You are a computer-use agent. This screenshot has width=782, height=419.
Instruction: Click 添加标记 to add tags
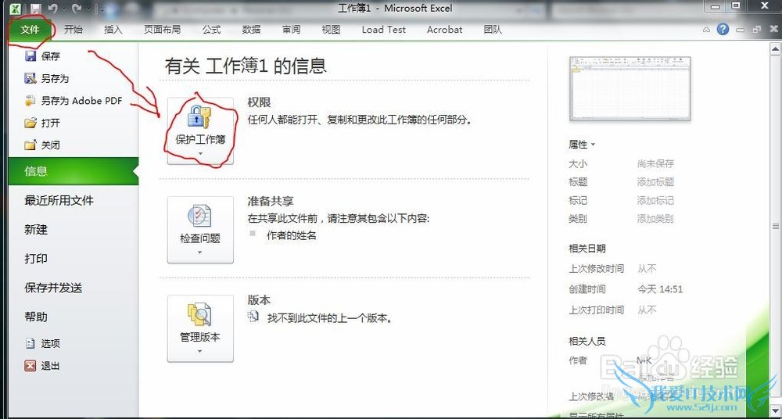655,201
